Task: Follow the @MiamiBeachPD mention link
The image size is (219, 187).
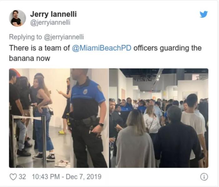Action: pos(102,48)
